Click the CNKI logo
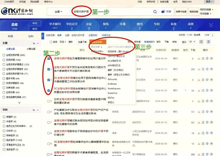The height and width of the screenshot is (156, 220). coord(17,11)
